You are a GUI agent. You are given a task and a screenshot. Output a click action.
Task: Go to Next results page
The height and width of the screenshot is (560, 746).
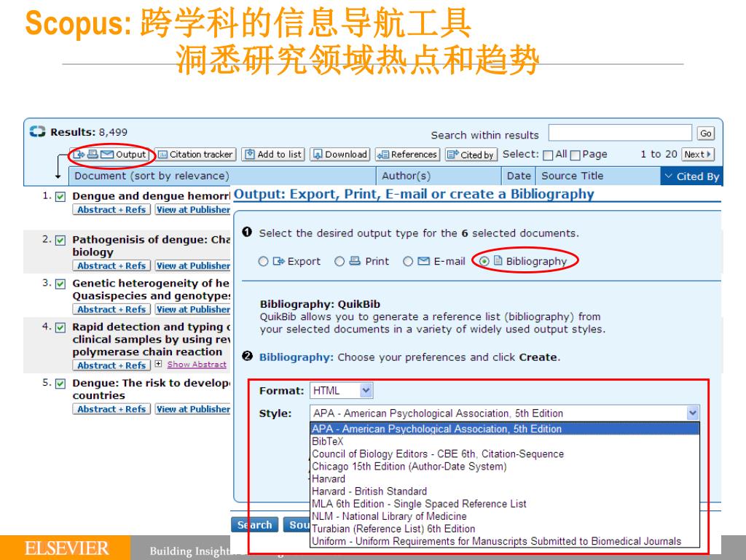697,155
